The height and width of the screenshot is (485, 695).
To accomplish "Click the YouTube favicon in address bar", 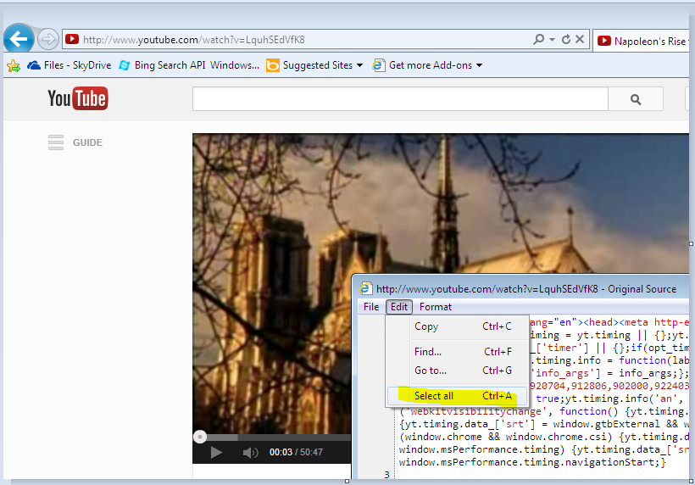I will pos(72,40).
